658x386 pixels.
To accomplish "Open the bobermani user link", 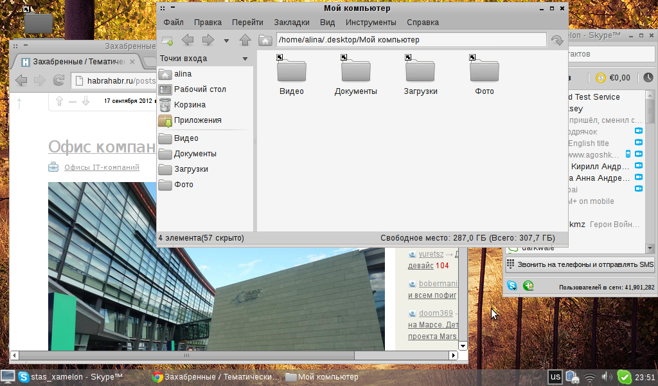I will tap(438, 284).
